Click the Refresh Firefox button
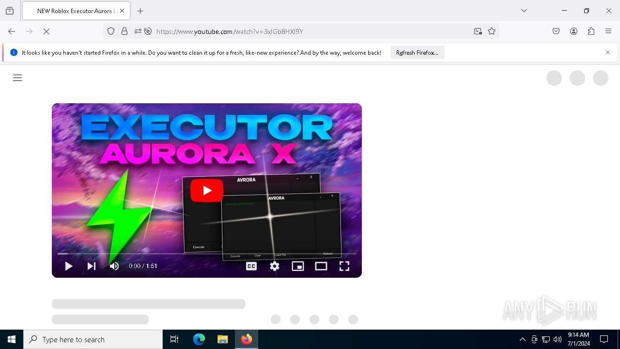This screenshot has height=349, width=620. [x=417, y=53]
